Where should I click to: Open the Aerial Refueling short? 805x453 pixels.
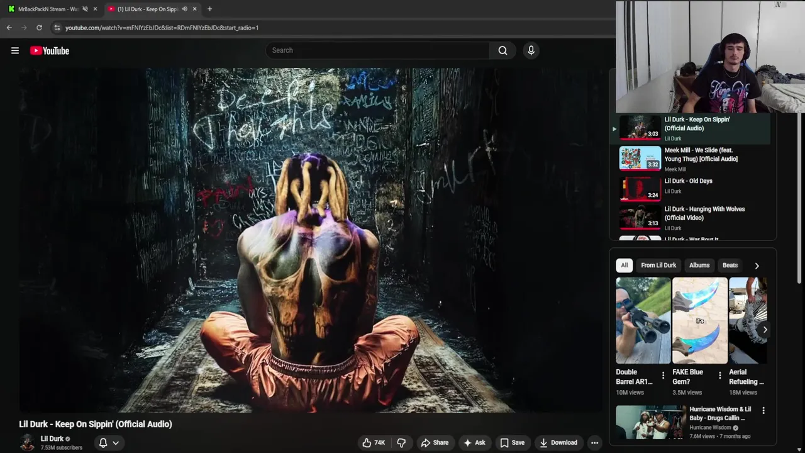tap(748, 321)
